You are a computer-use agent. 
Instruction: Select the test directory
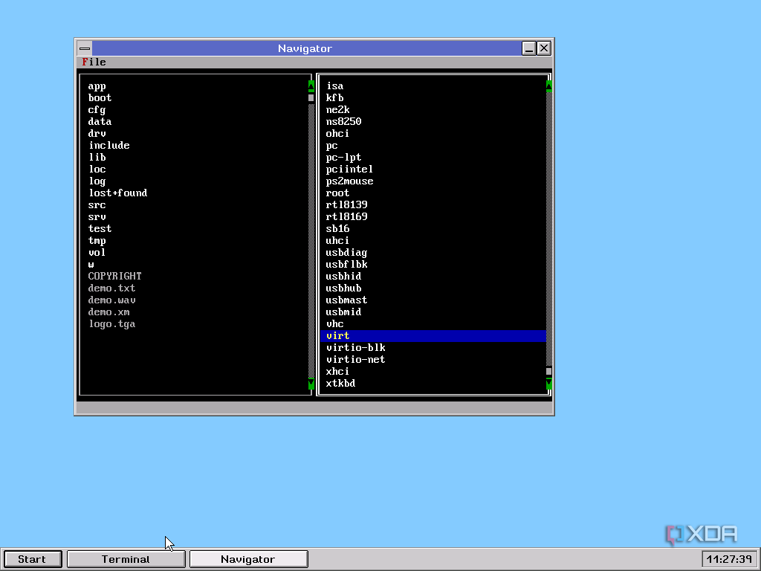tap(100, 229)
